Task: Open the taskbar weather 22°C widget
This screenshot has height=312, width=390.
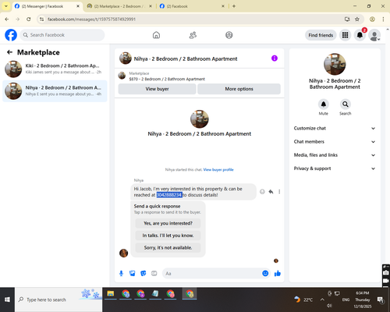Action: 304,300
